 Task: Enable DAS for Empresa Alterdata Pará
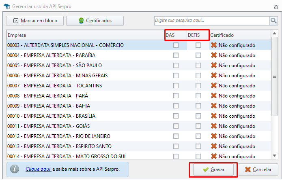(x=176, y=96)
